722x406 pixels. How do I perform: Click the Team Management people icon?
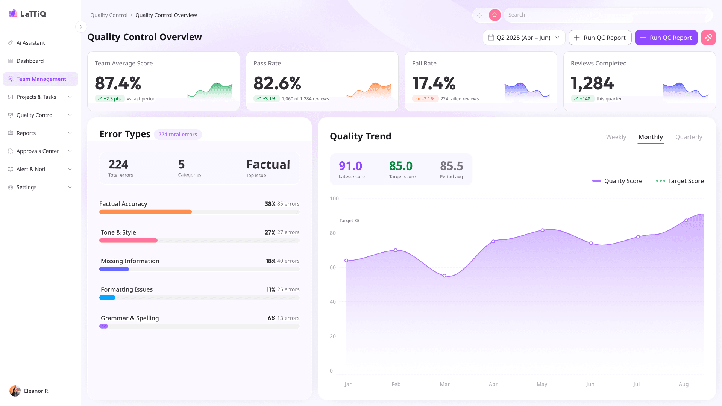pyautogui.click(x=11, y=79)
